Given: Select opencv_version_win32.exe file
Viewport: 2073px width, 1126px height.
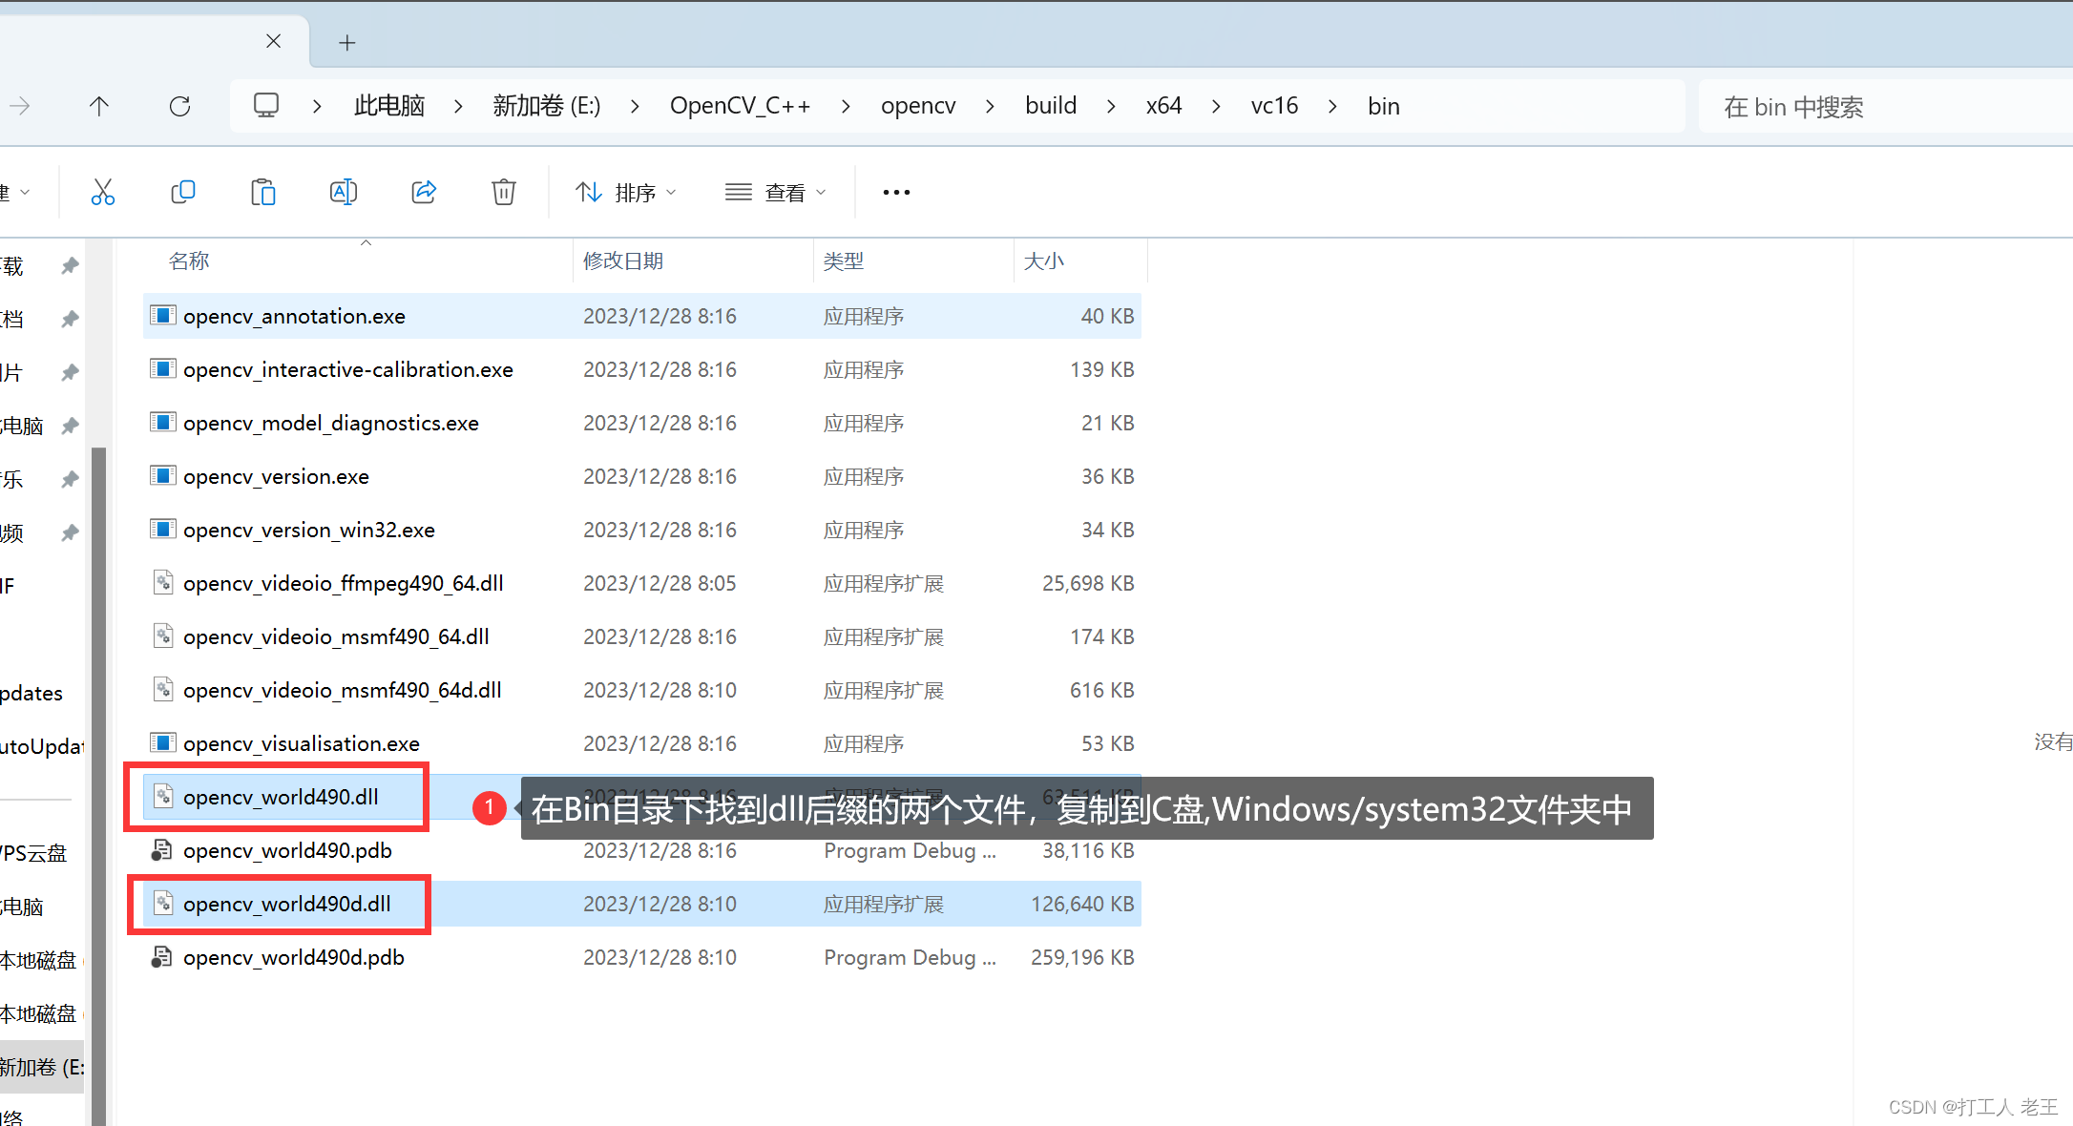Looking at the screenshot, I should pos(642,530).
